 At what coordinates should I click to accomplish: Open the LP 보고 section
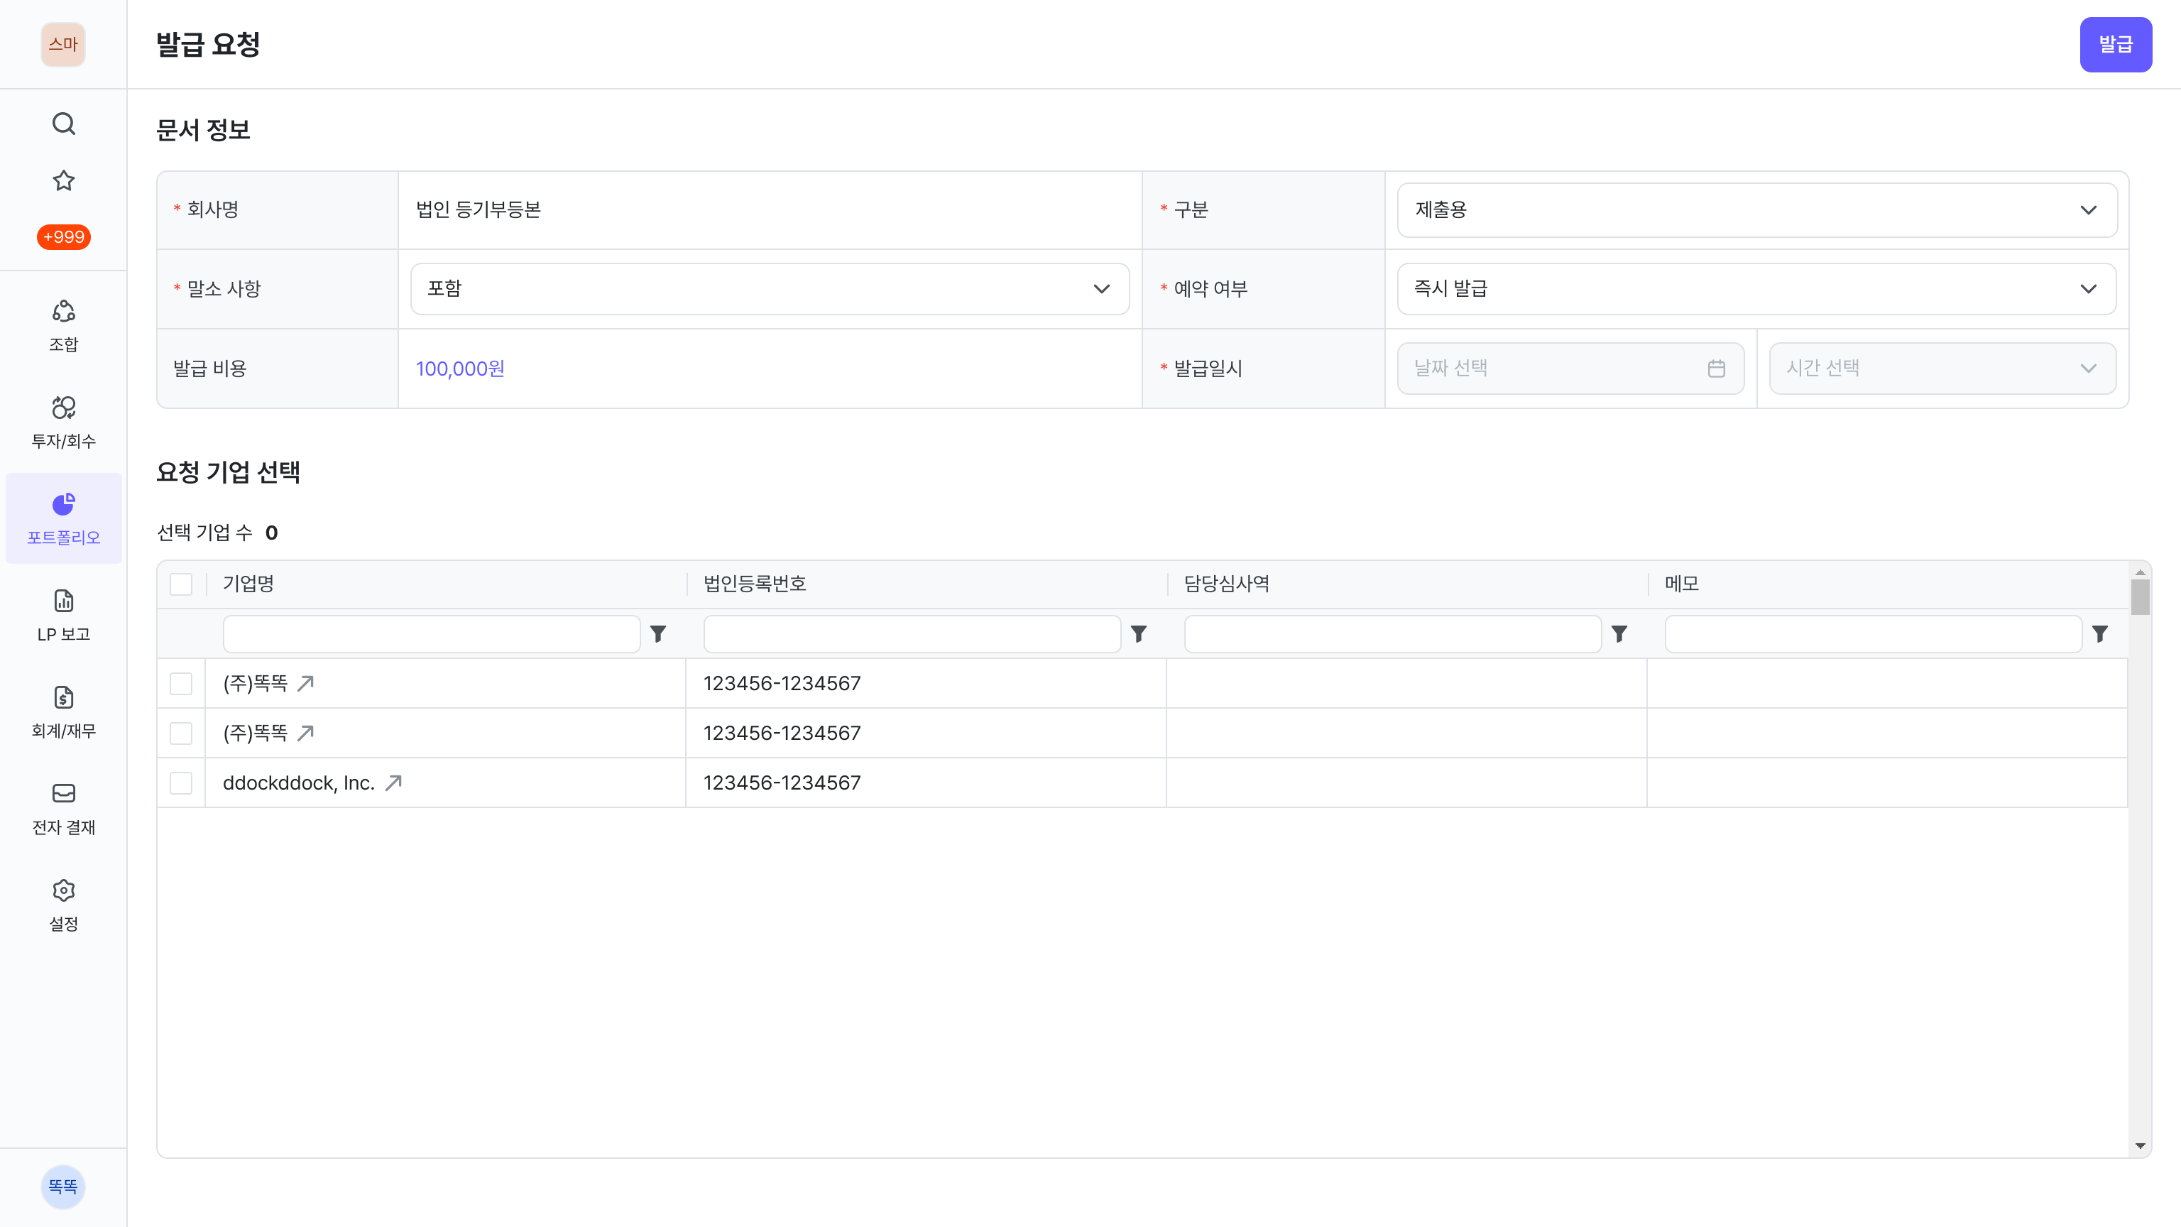pos(63,615)
